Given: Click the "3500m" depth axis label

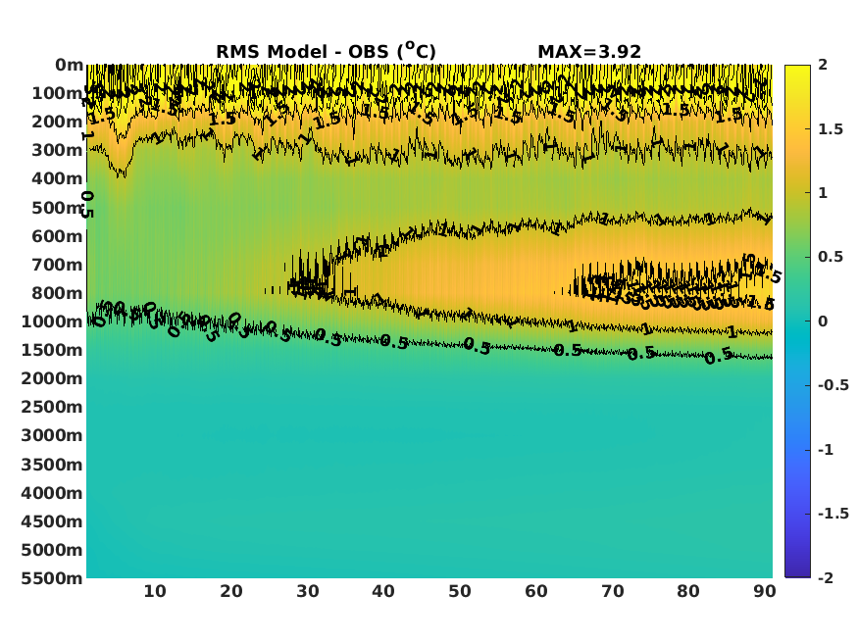Looking at the screenshot, I should click(x=52, y=465).
